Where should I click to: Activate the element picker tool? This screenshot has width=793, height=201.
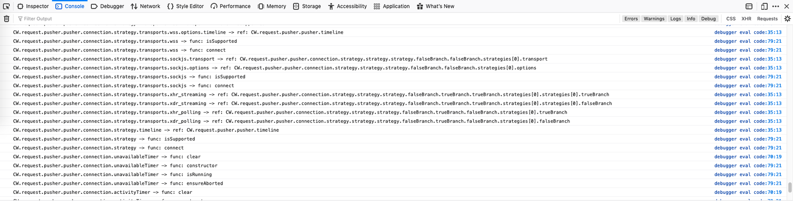[6, 6]
